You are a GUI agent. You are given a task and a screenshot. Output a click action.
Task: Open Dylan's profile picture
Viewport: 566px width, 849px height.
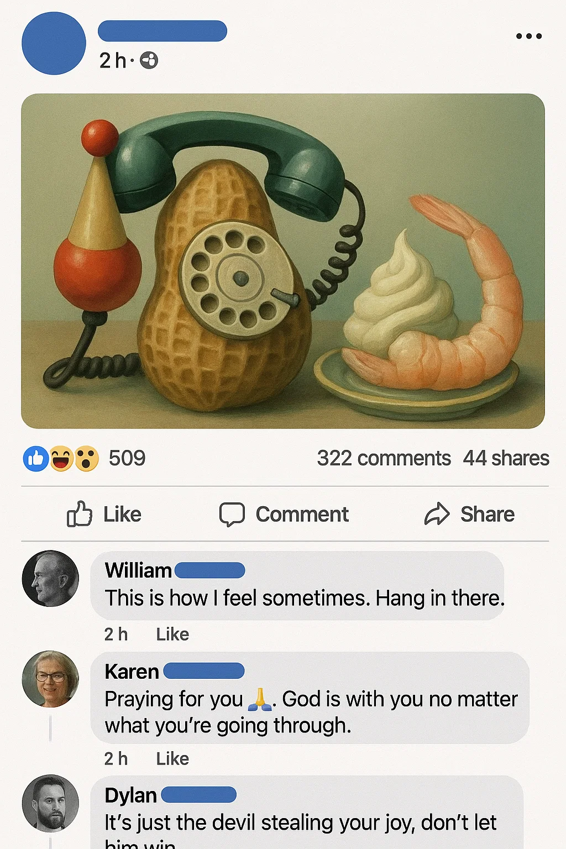pos(50,803)
